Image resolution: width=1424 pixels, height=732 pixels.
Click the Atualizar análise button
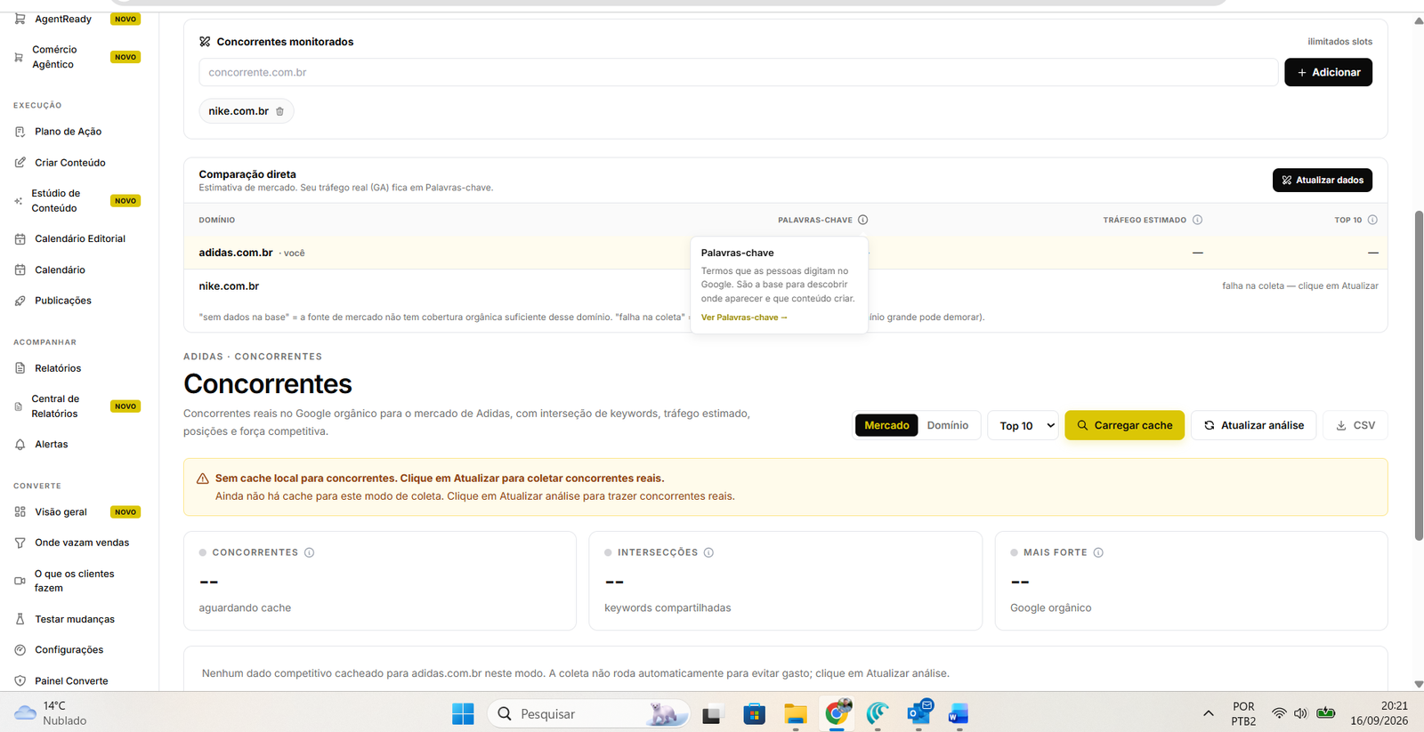click(x=1253, y=425)
